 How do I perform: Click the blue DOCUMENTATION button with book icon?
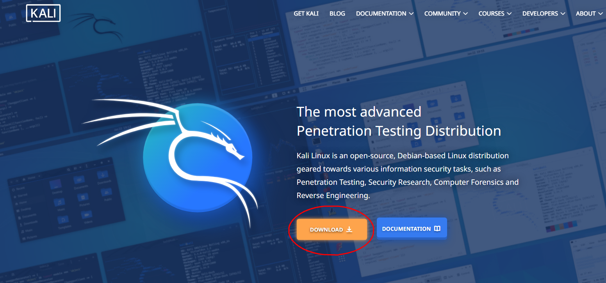[x=412, y=228]
